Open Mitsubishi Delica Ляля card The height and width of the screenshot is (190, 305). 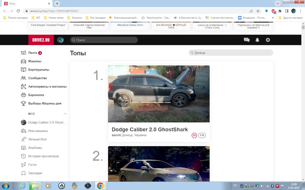pyautogui.click(x=130, y=26)
